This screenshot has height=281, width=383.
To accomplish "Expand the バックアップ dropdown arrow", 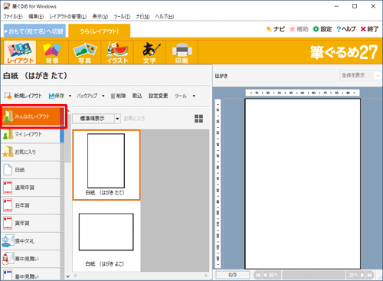I will point(103,96).
